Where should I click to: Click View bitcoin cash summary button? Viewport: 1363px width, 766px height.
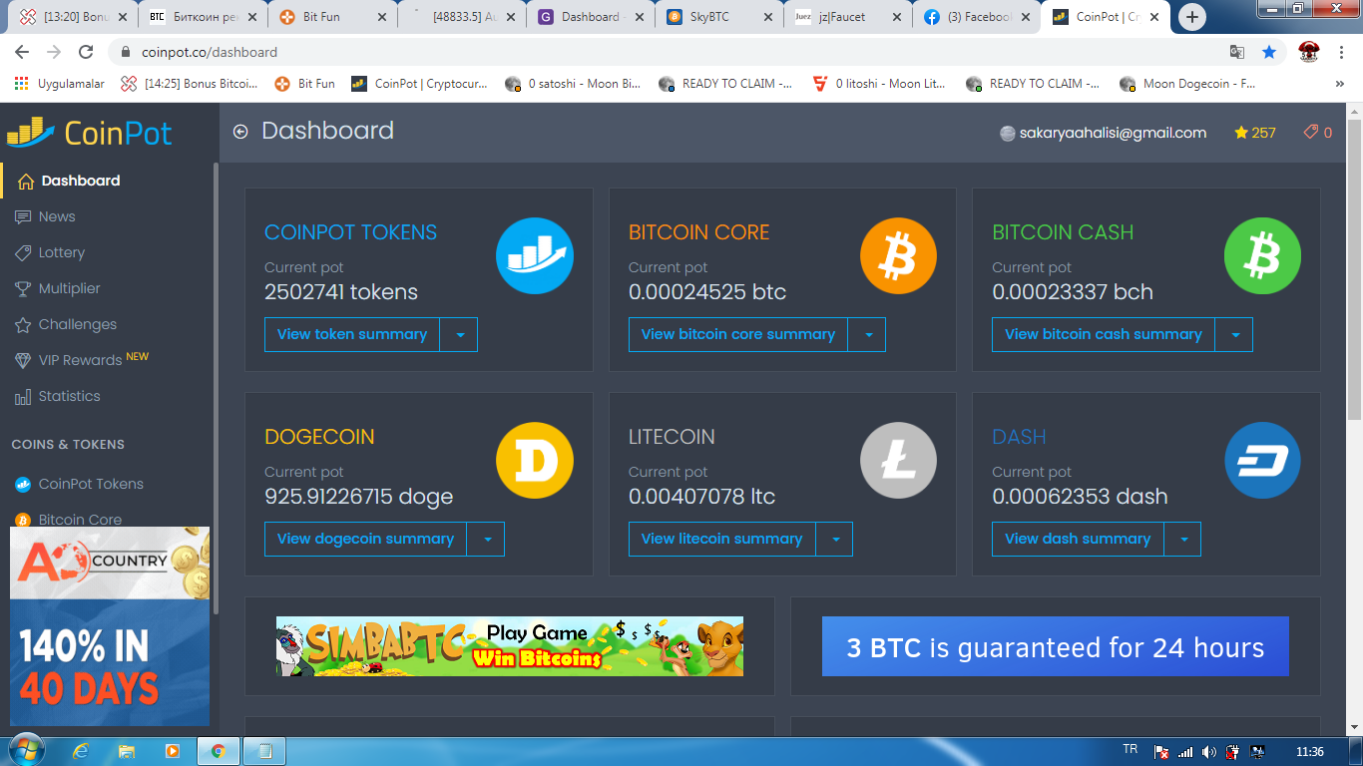pos(1104,335)
